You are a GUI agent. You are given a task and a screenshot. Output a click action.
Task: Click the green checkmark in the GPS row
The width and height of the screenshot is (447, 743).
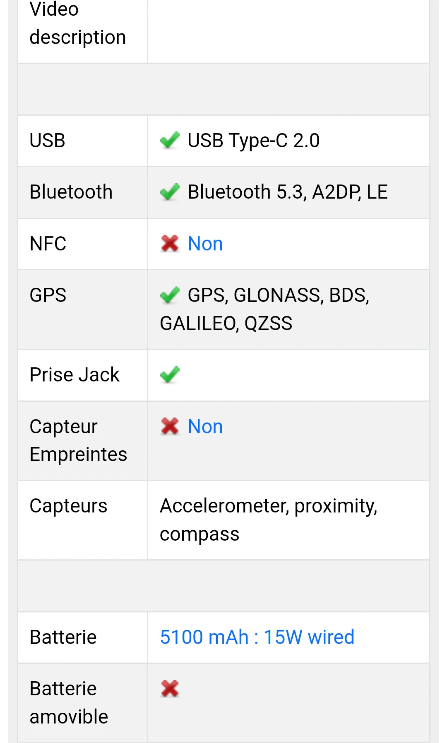(170, 295)
